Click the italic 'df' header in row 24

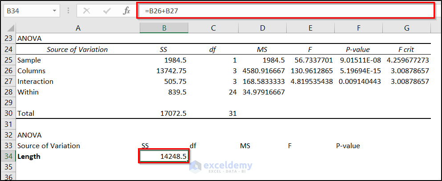point(213,50)
